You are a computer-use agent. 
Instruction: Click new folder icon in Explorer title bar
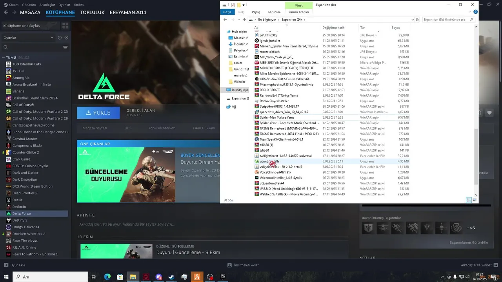tap(238, 5)
